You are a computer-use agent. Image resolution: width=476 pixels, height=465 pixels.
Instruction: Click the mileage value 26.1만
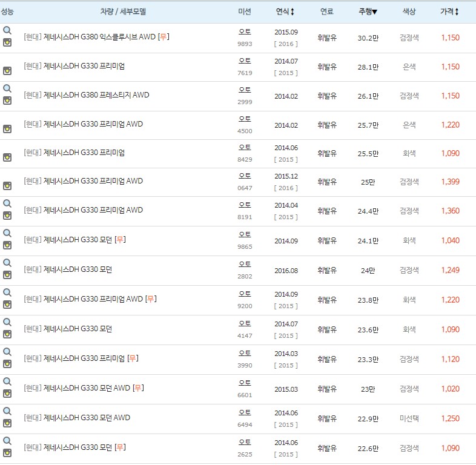coord(368,96)
